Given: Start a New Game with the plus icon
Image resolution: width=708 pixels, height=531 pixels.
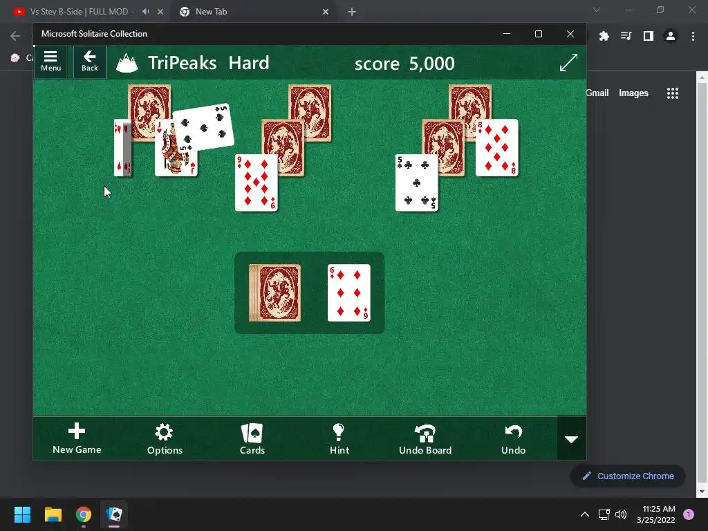Looking at the screenshot, I should 77,438.
